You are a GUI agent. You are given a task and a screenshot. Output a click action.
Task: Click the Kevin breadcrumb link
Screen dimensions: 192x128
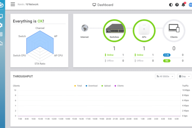(x=21, y=4)
